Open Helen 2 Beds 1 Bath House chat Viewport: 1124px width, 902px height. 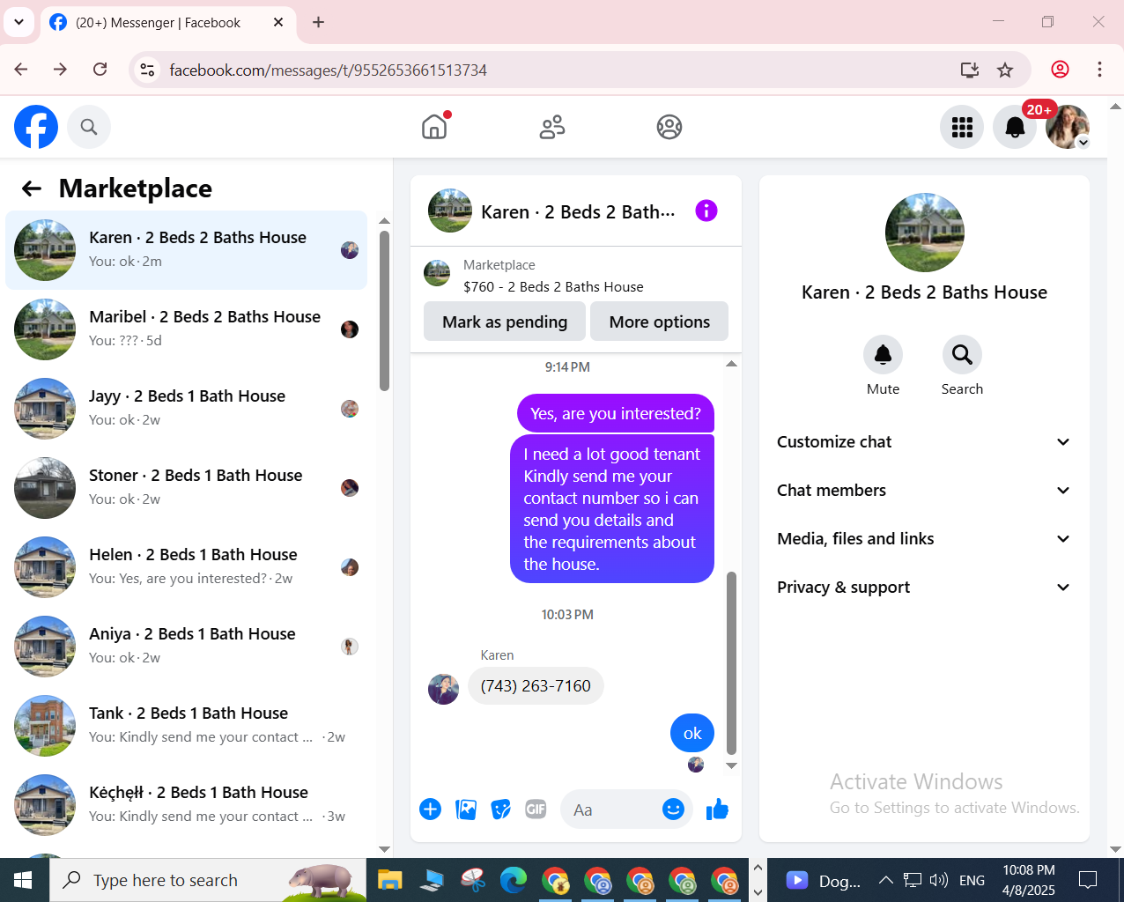click(x=187, y=567)
